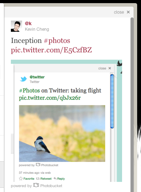The height and width of the screenshot is (192, 141).
Task: Click the outer 'close' text label
Action: [x=119, y=12]
